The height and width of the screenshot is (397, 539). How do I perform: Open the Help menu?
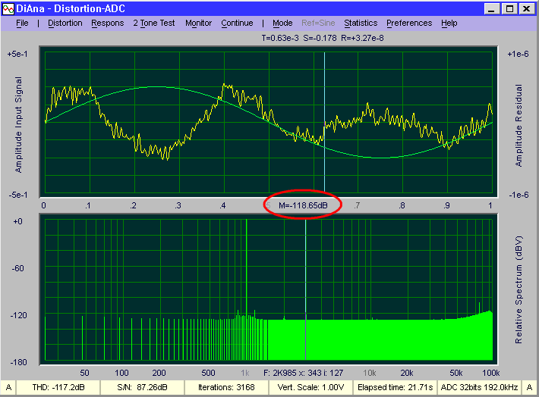tap(449, 23)
